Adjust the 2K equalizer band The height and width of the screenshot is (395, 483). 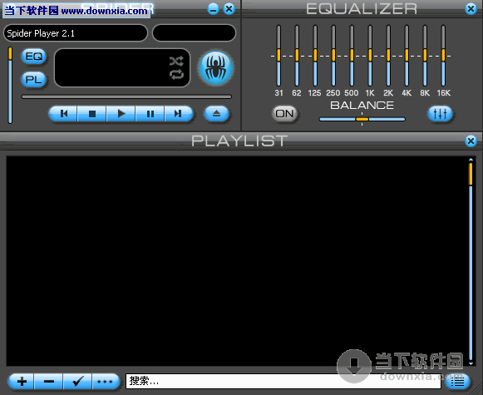(388, 56)
